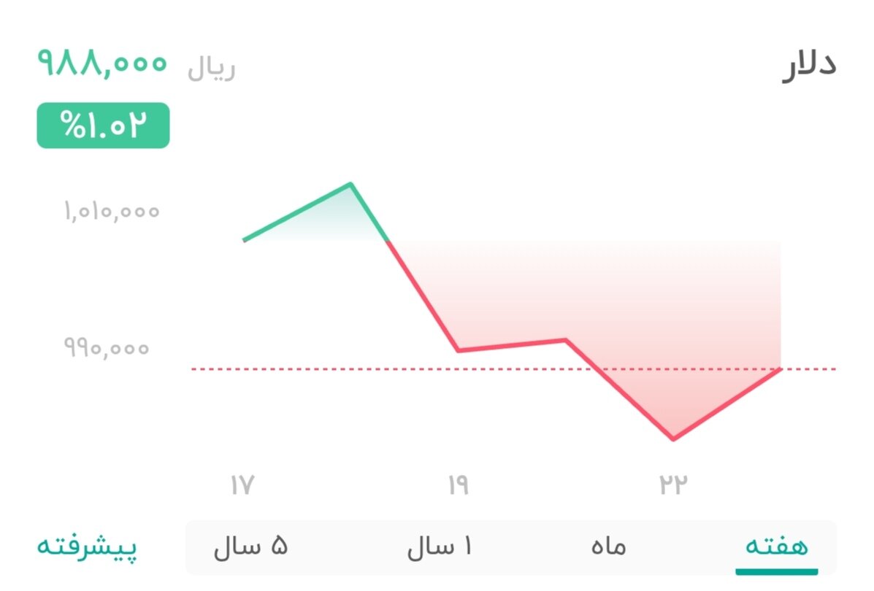Click the lowest point near day ۲۲
Image resolution: width=874 pixels, height=591 pixels.
(x=672, y=438)
